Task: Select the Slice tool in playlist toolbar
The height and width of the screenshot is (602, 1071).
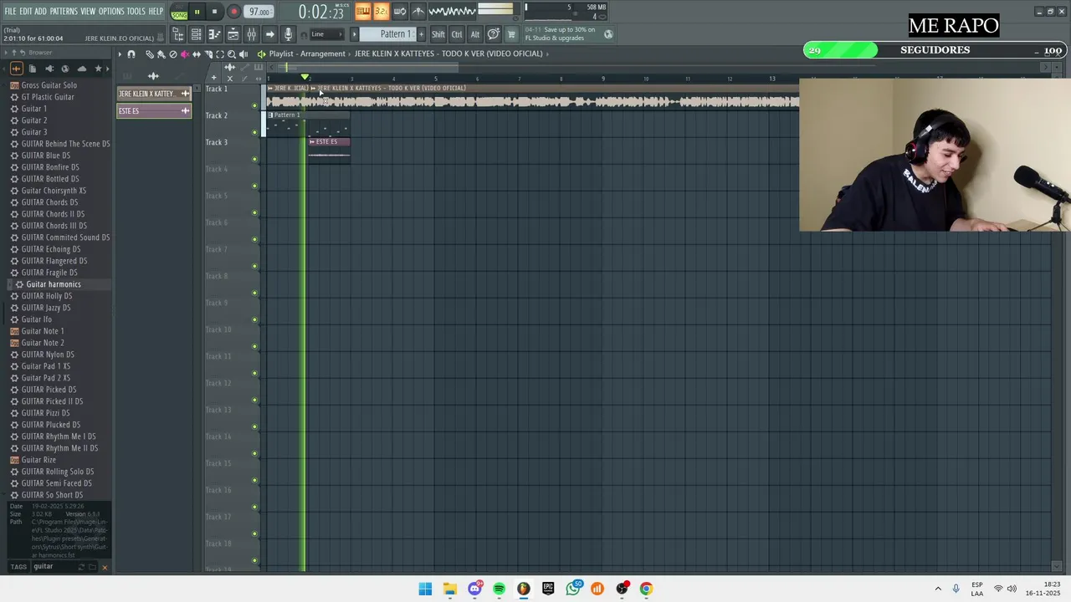Action: pyautogui.click(x=208, y=54)
